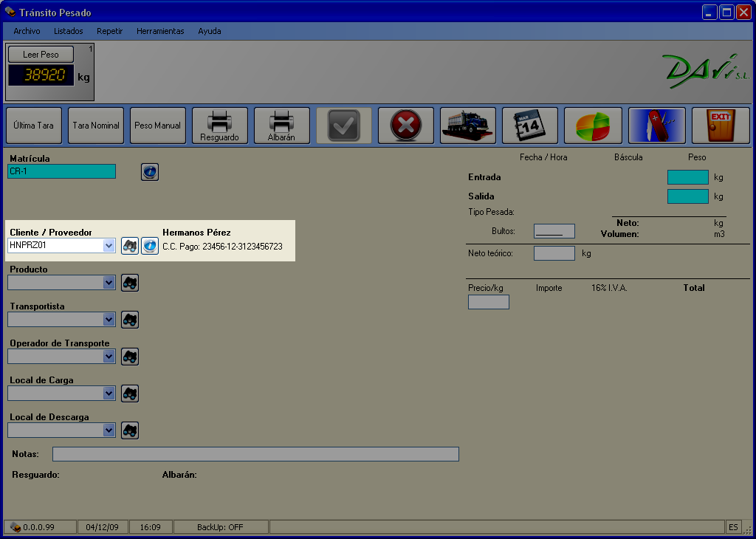Show info for Cliente / Proveedor
Image resolution: width=756 pixels, height=539 pixels.
pyautogui.click(x=150, y=246)
